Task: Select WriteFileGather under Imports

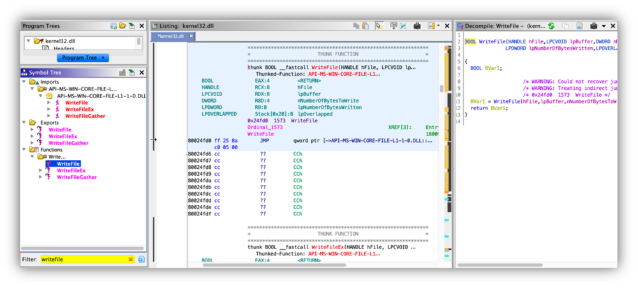Action: click(85, 116)
